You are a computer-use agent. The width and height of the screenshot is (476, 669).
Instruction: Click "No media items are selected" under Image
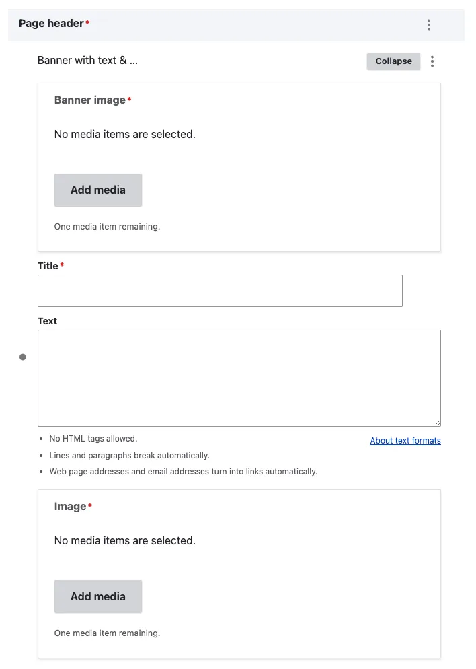(x=124, y=541)
